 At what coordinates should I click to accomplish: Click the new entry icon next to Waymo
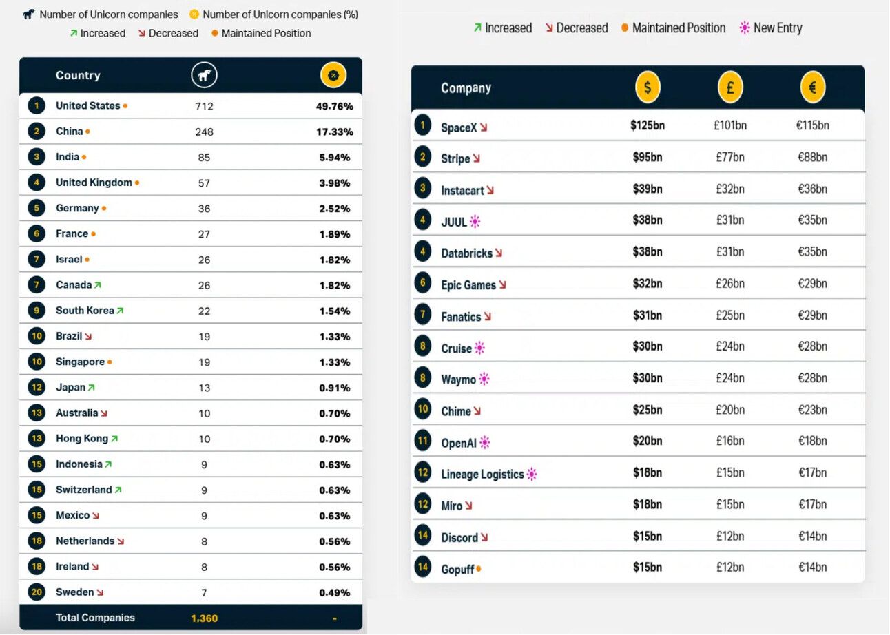[484, 379]
